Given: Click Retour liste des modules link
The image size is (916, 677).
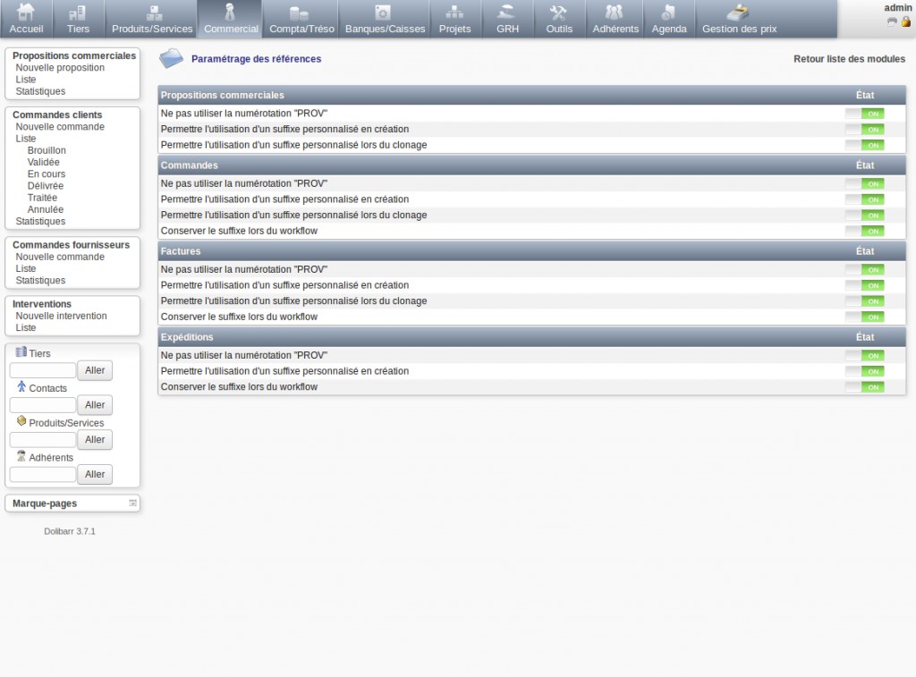Looking at the screenshot, I should click(x=849, y=58).
